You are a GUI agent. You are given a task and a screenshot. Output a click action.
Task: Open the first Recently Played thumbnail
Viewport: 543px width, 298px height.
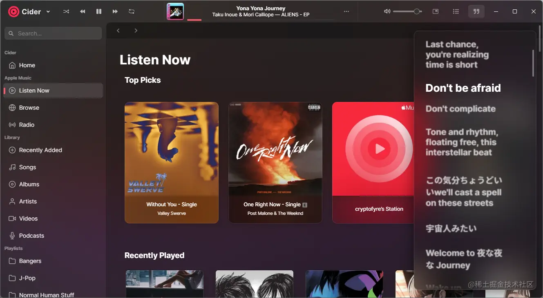164,284
